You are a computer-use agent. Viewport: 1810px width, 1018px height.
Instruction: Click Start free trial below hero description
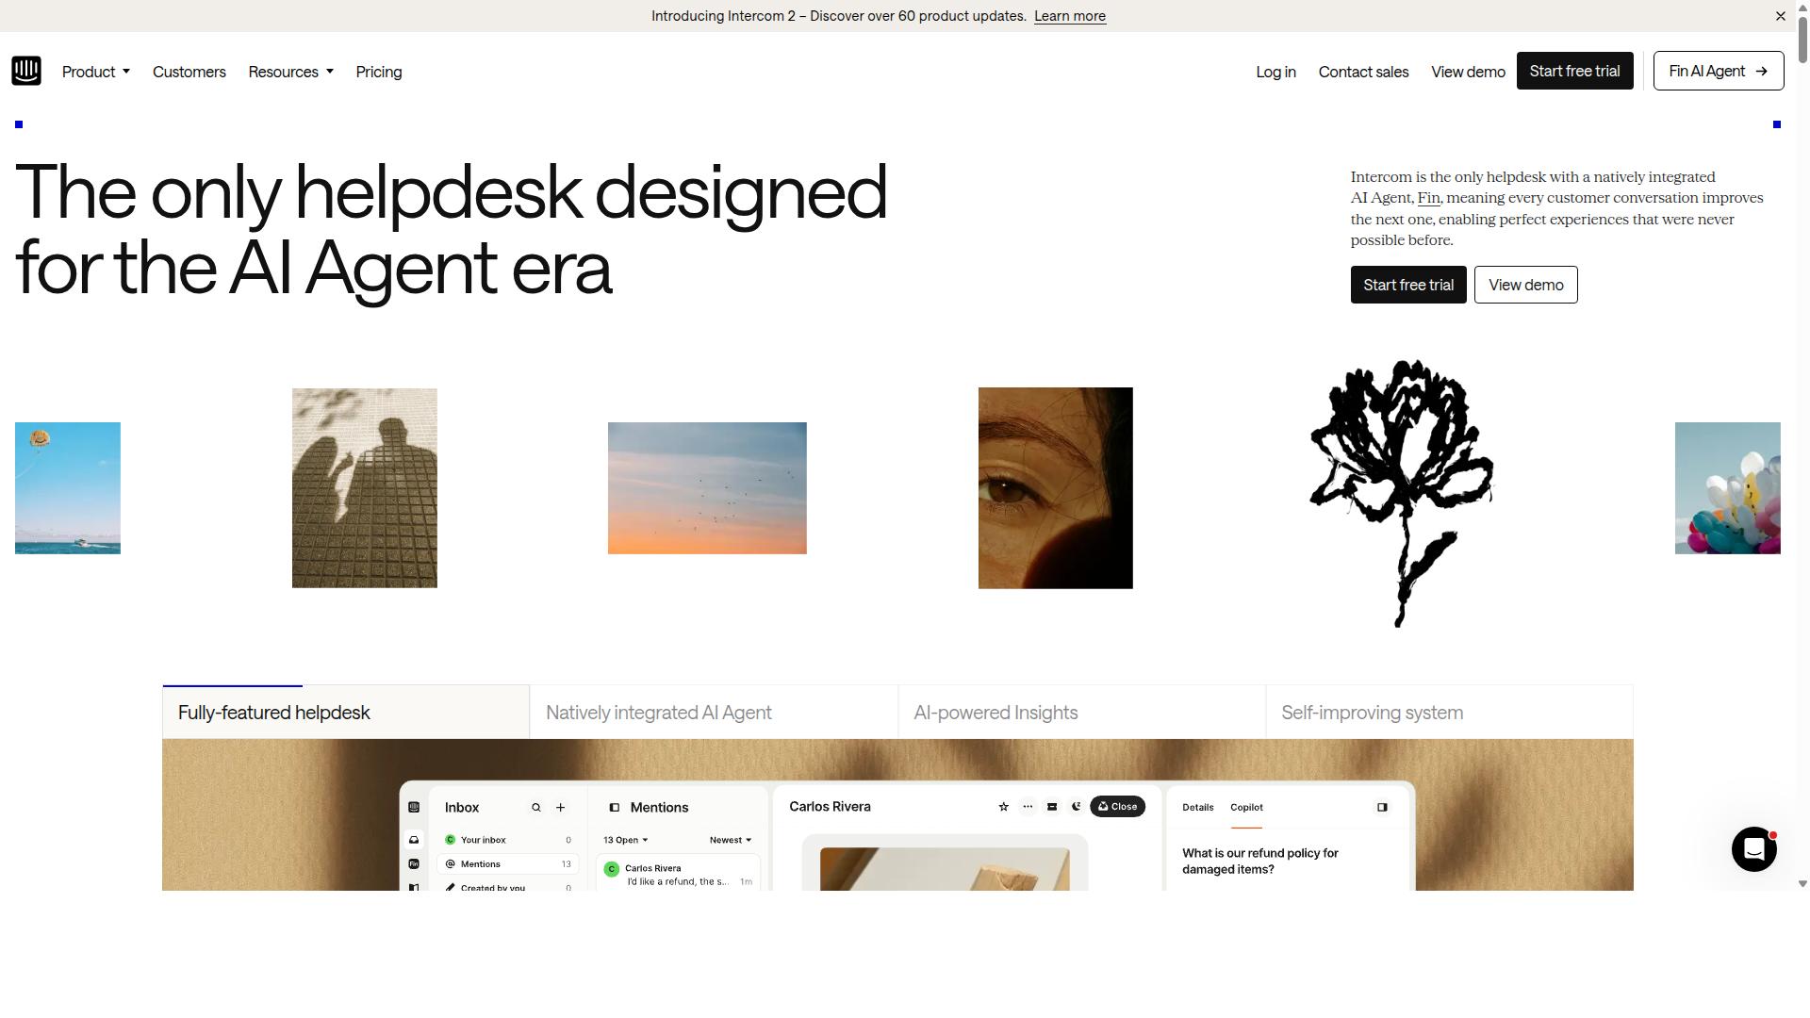(x=1408, y=285)
